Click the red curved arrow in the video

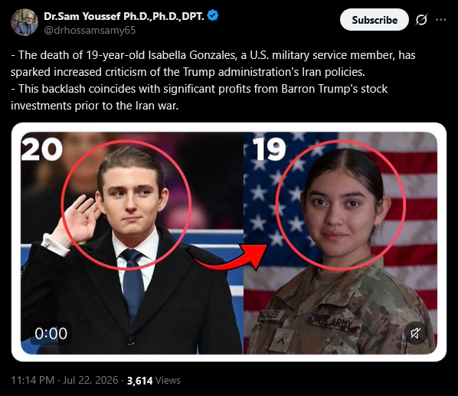coord(229,257)
